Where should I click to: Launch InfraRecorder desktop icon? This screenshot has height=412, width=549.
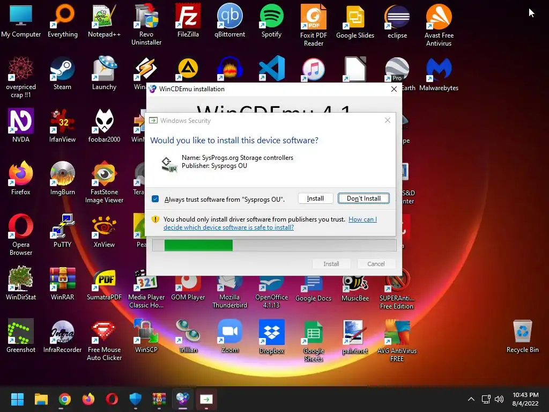coord(62,336)
